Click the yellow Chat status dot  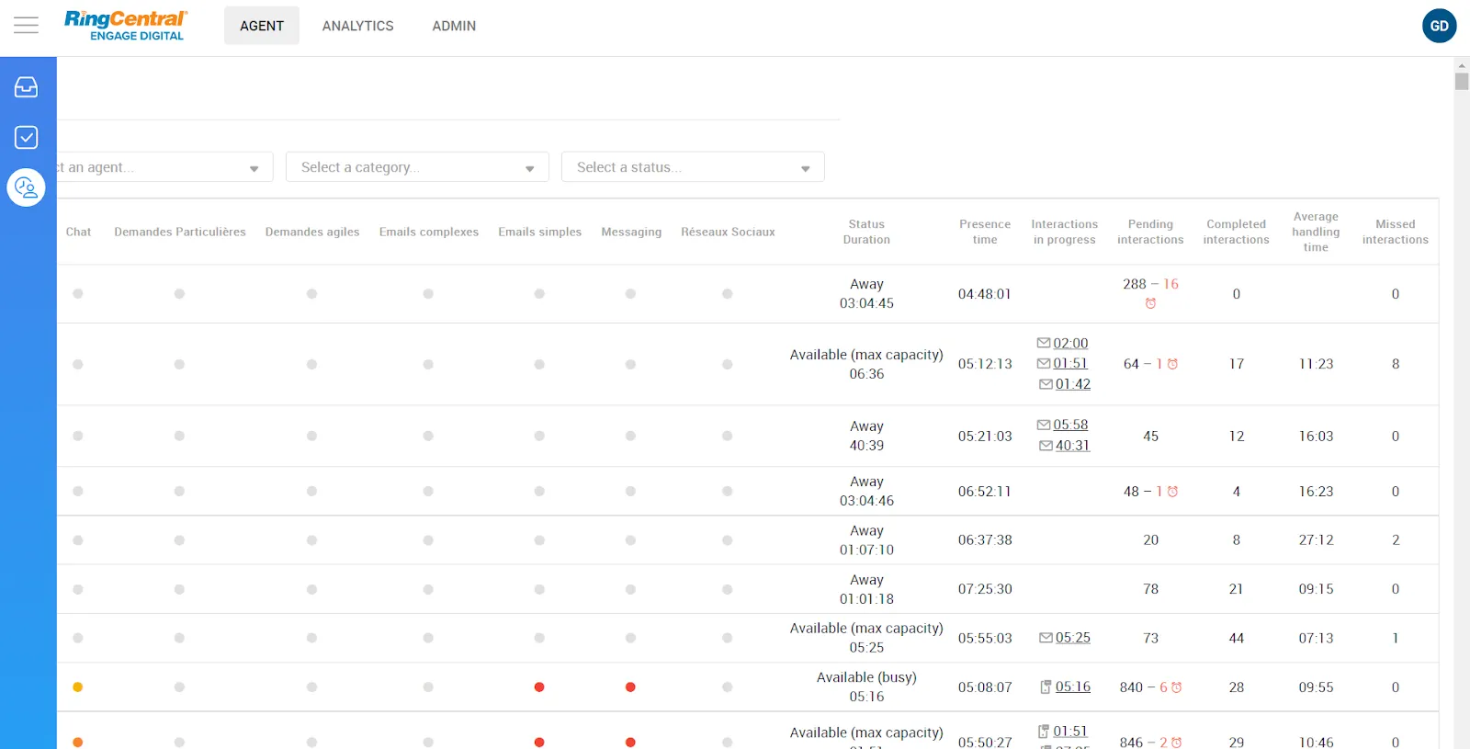tap(78, 687)
